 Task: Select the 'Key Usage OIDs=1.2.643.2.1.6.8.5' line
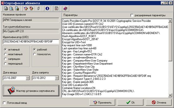click(82, 94)
